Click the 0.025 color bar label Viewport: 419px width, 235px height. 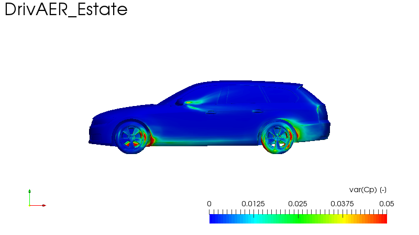(297, 204)
